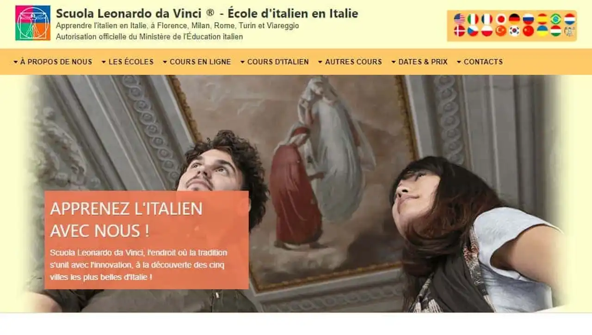The height and width of the screenshot is (335, 592).
Task: Click the Danish flag icon
Action: click(459, 31)
